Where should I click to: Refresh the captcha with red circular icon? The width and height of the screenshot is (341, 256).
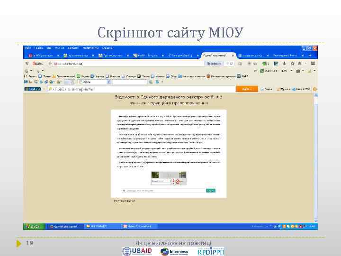pyautogui.click(x=178, y=182)
